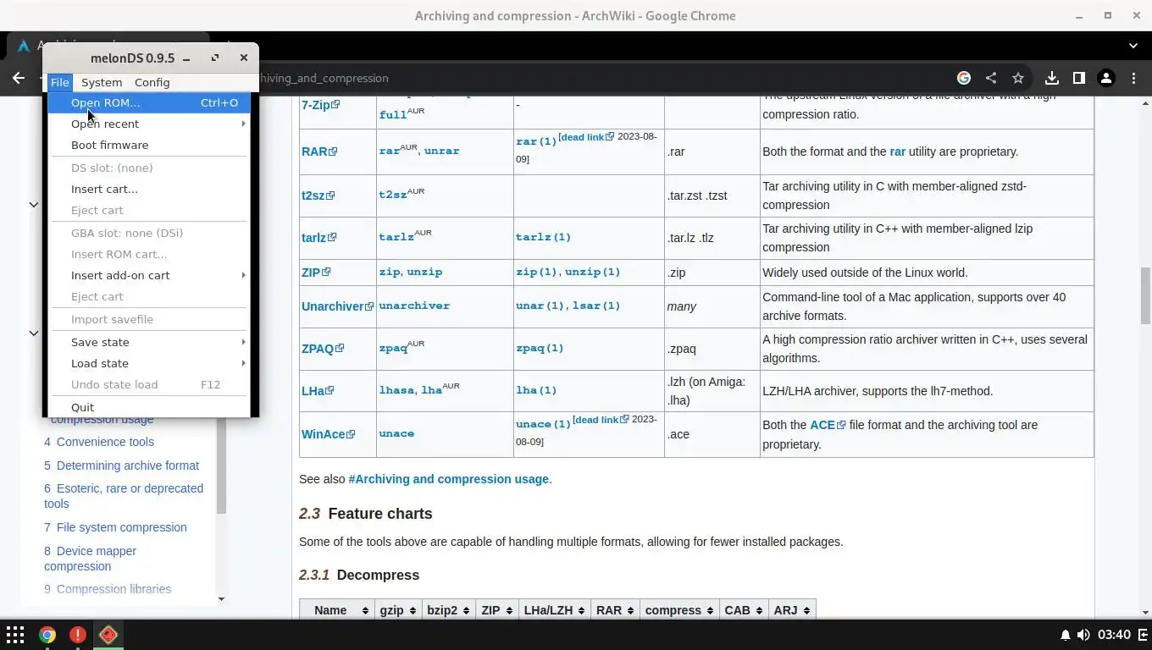Image resolution: width=1152 pixels, height=650 pixels.
Task: Click the red exclamation taskbar icon
Action: pos(78,635)
